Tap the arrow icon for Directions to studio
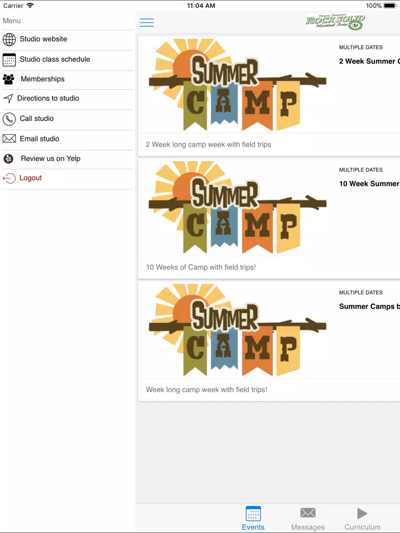Viewport: 400px width, 533px height. click(x=8, y=99)
